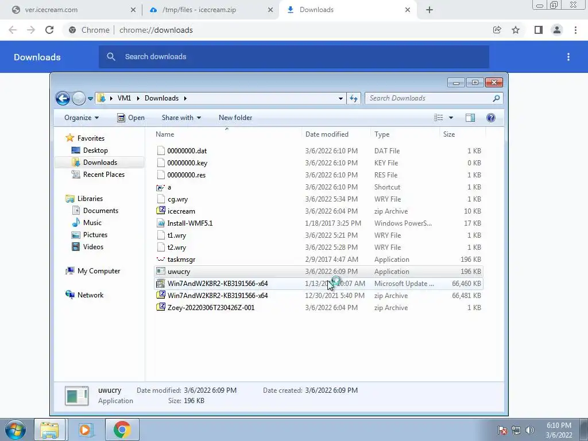Open the Share with dropdown
588x441 pixels.
[x=181, y=118]
